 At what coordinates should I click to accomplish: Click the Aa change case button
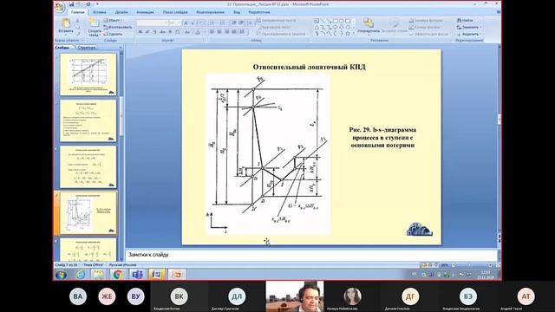(x=187, y=32)
